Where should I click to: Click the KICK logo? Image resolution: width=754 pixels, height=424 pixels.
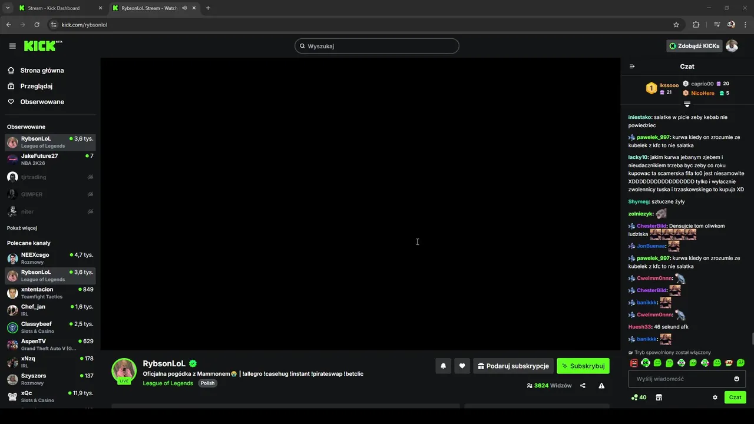tap(43, 46)
